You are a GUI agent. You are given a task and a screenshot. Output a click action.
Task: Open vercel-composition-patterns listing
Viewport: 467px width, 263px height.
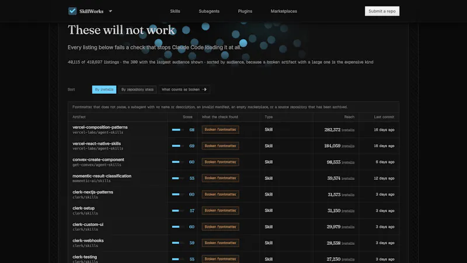click(x=100, y=127)
